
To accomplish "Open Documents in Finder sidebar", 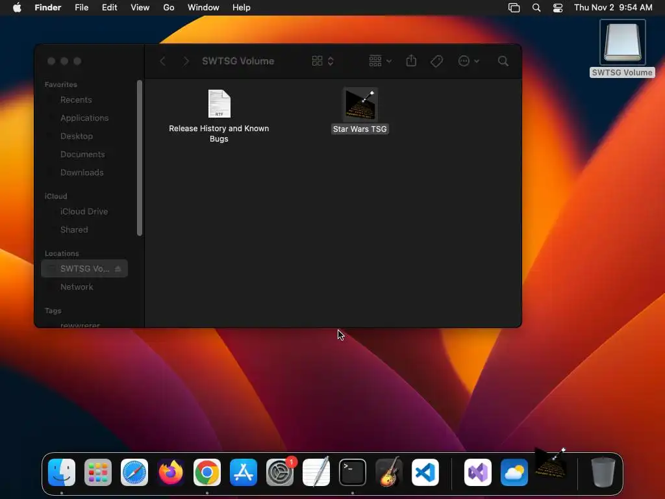I will [82, 155].
